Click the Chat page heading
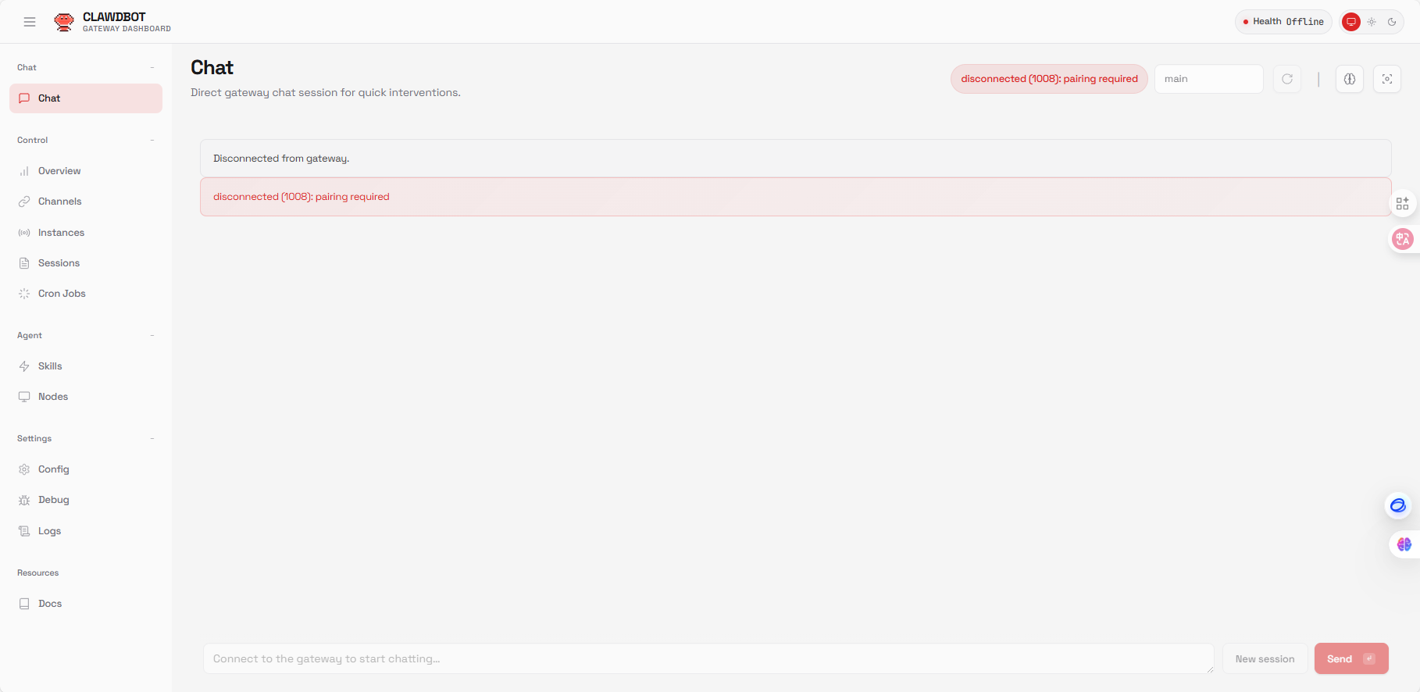 point(212,68)
